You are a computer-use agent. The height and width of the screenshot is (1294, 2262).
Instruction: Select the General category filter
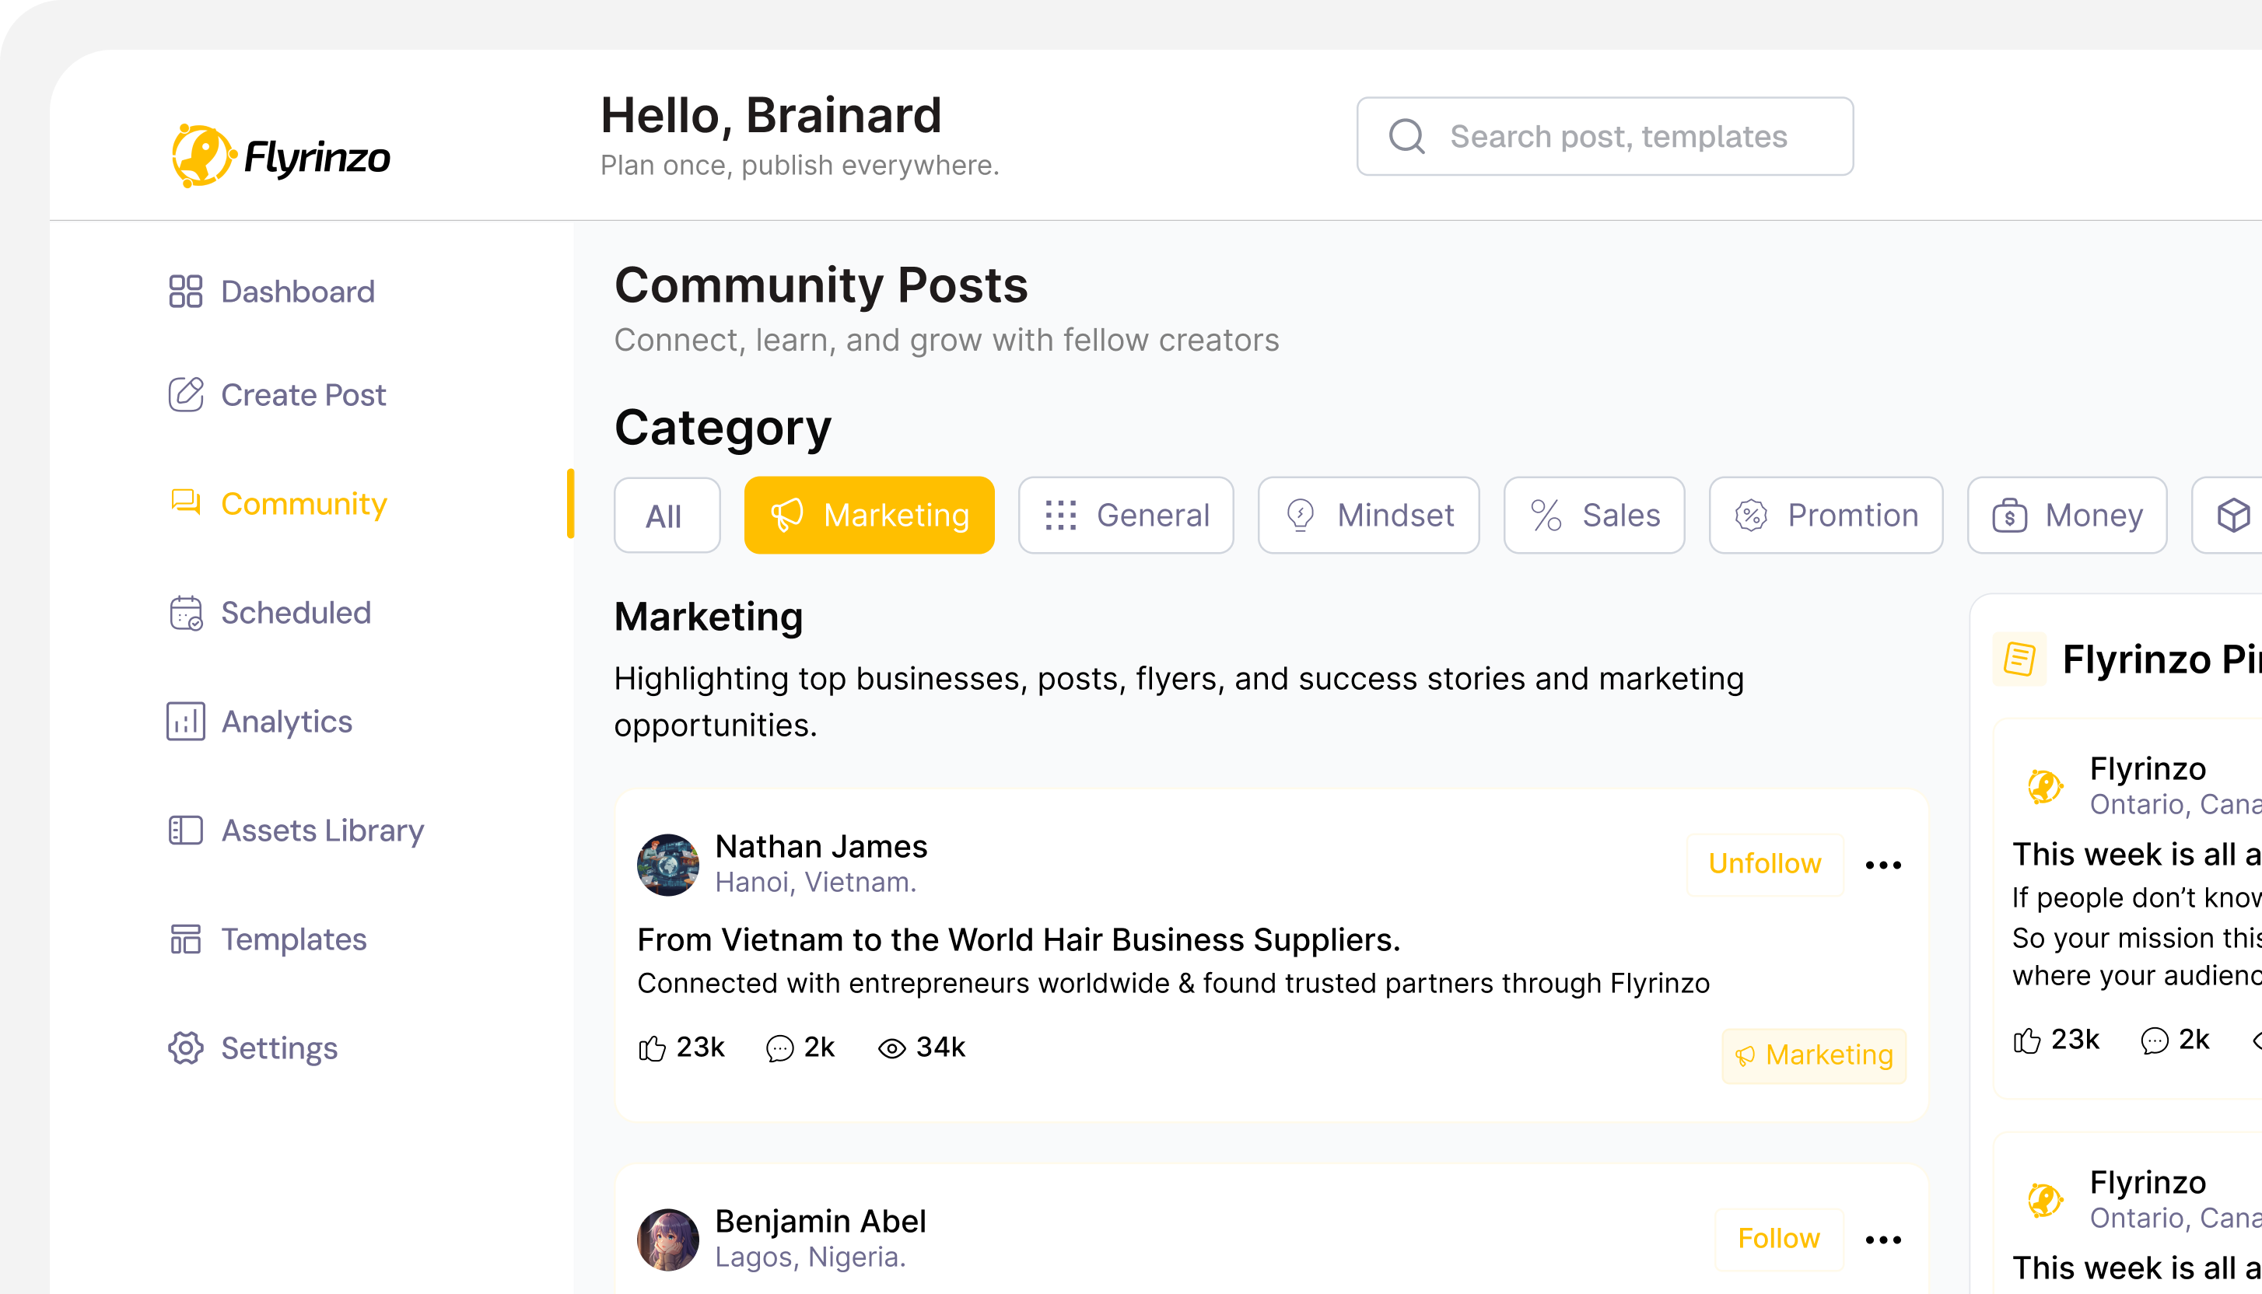1126,515
